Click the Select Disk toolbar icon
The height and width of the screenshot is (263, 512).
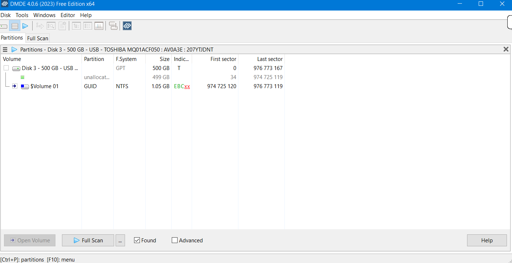(x=4, y=26)
